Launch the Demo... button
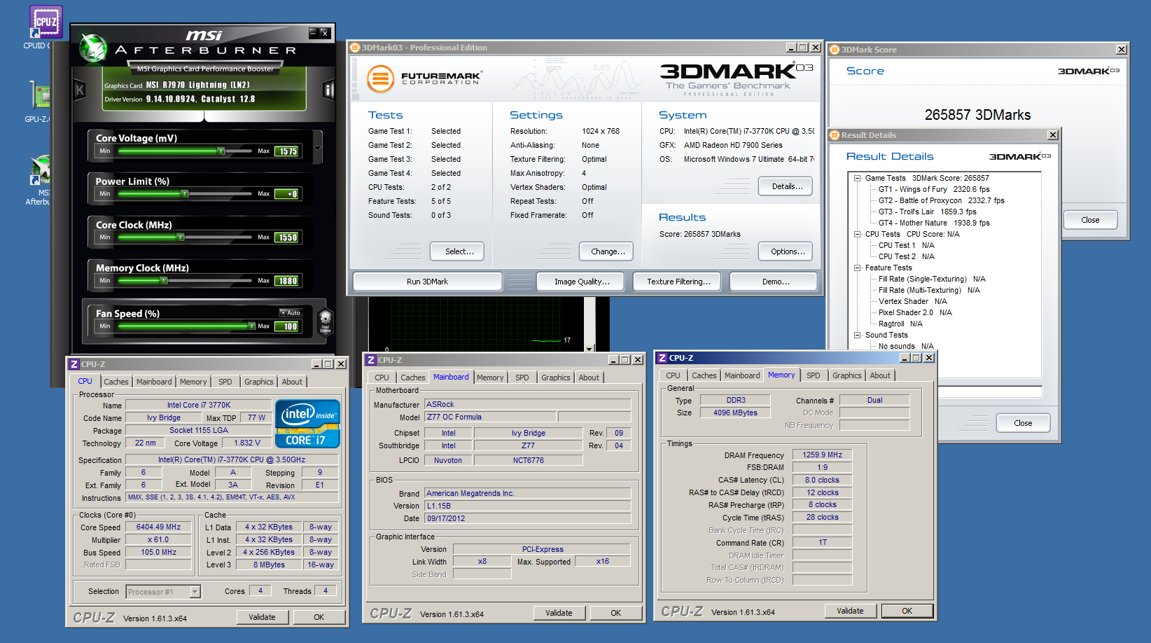The image size is (1151, 643). pyautogui.click(x=775, y=282)
